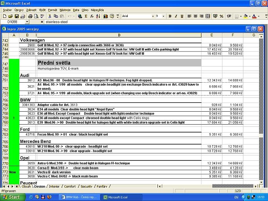The height and width of the screenshot is (201, 268).
Task: Click the Undo arrow icon
Action: [x=69, y=16]
